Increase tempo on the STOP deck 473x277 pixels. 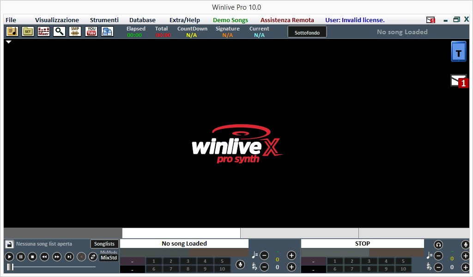(x=466, y=256)
